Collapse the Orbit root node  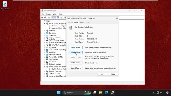click(x=42, y=21)
